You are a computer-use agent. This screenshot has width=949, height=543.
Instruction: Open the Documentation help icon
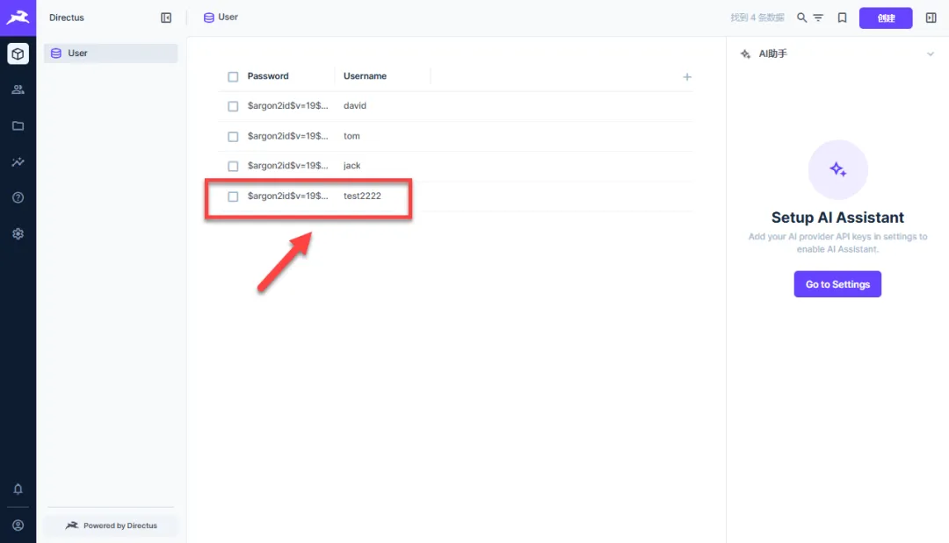click(18, 197)
